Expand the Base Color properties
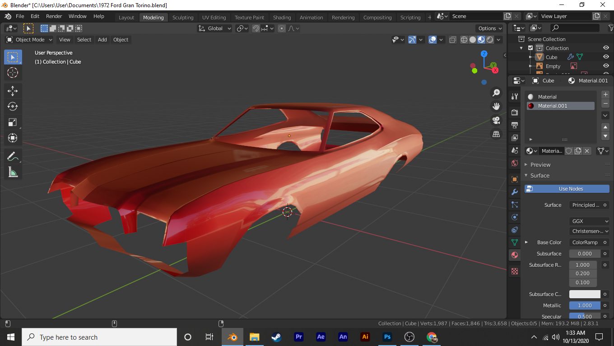This screenshot has width=614, height=346. point(526,242)
